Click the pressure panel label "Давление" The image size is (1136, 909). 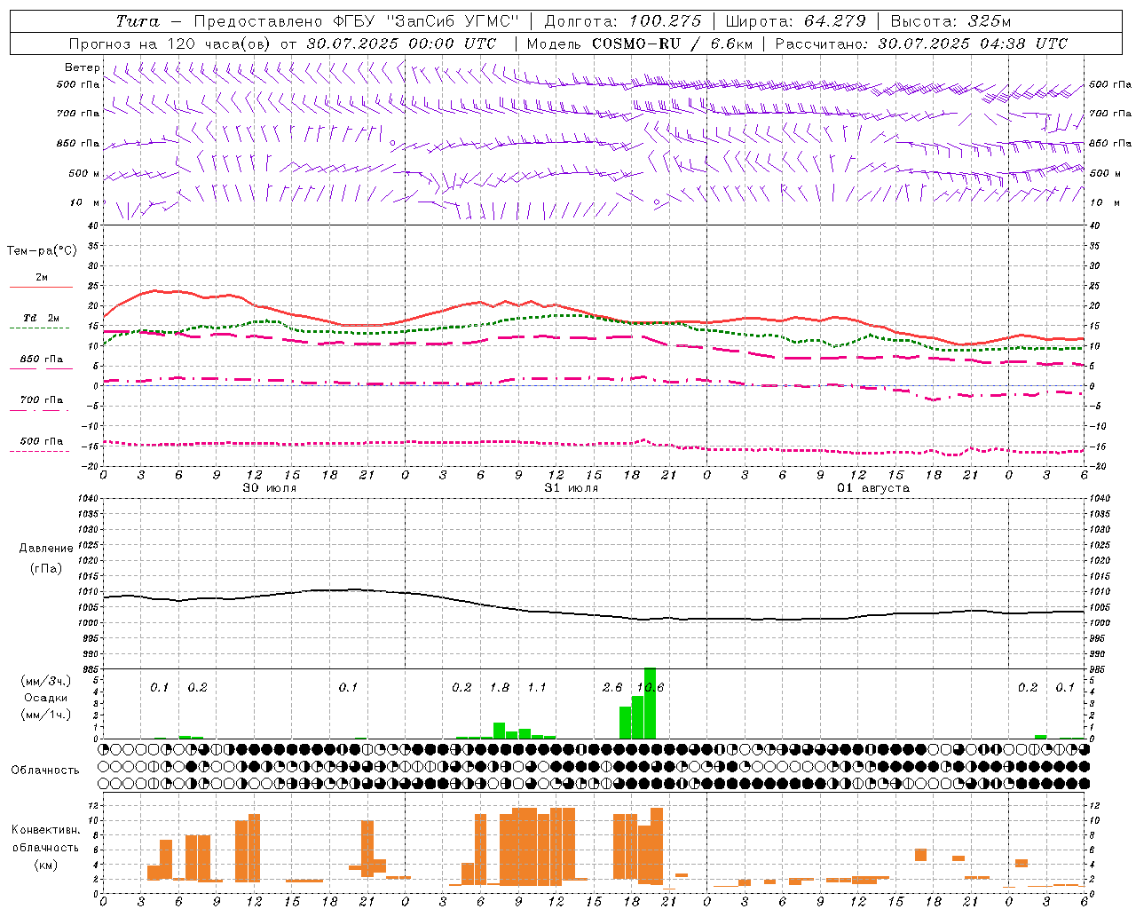pyautogui.click(x=46, y=549)
